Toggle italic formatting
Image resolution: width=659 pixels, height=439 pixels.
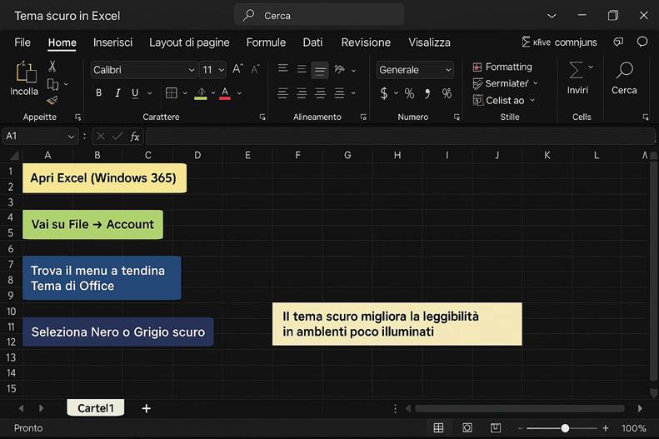pyautogui.click(x=117, y=92)
